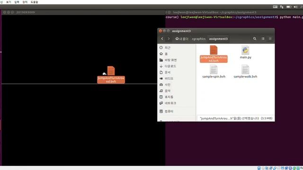Click the file selection status text
This screenshot has height=170, width=303.
[236, 119]
